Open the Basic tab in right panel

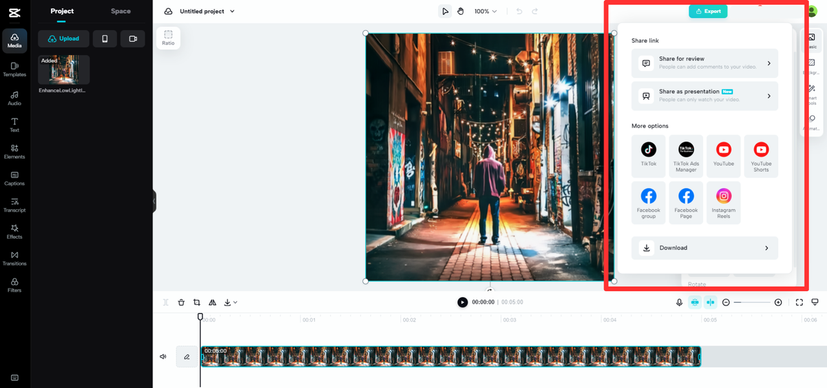(x=812, y=41)
